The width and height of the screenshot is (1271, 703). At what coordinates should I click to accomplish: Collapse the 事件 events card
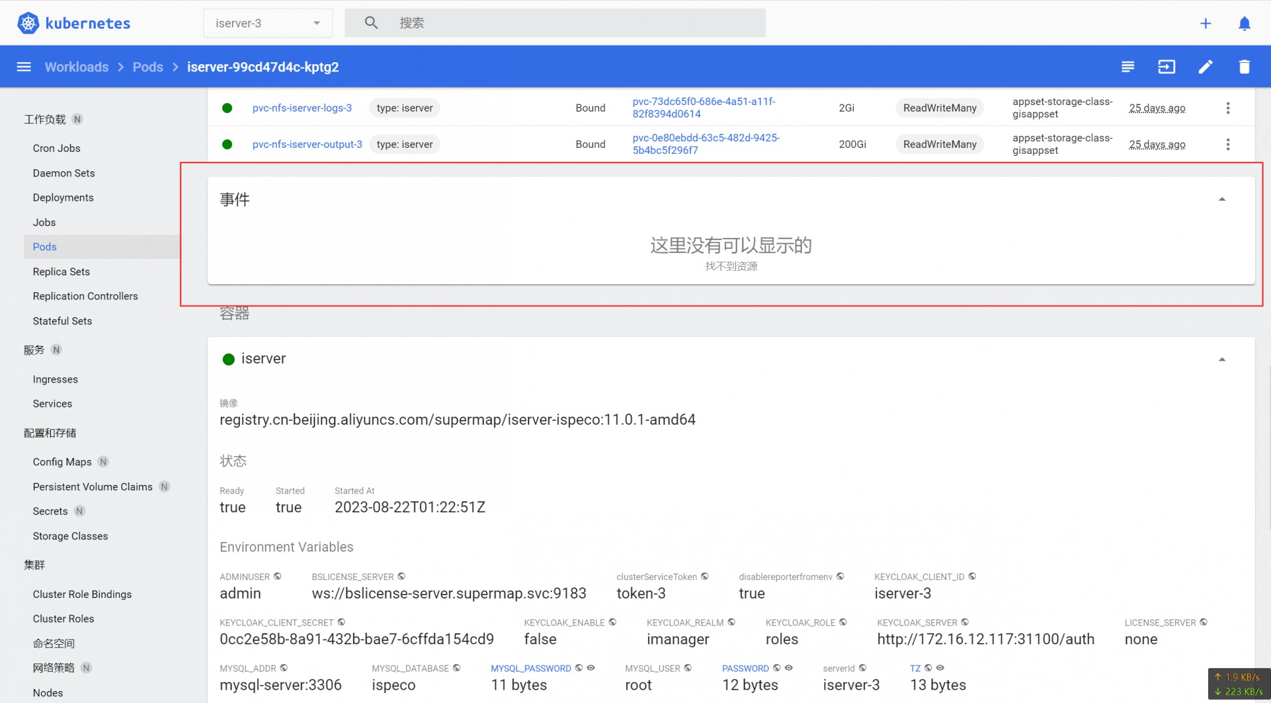click(x=1222, y=199)
